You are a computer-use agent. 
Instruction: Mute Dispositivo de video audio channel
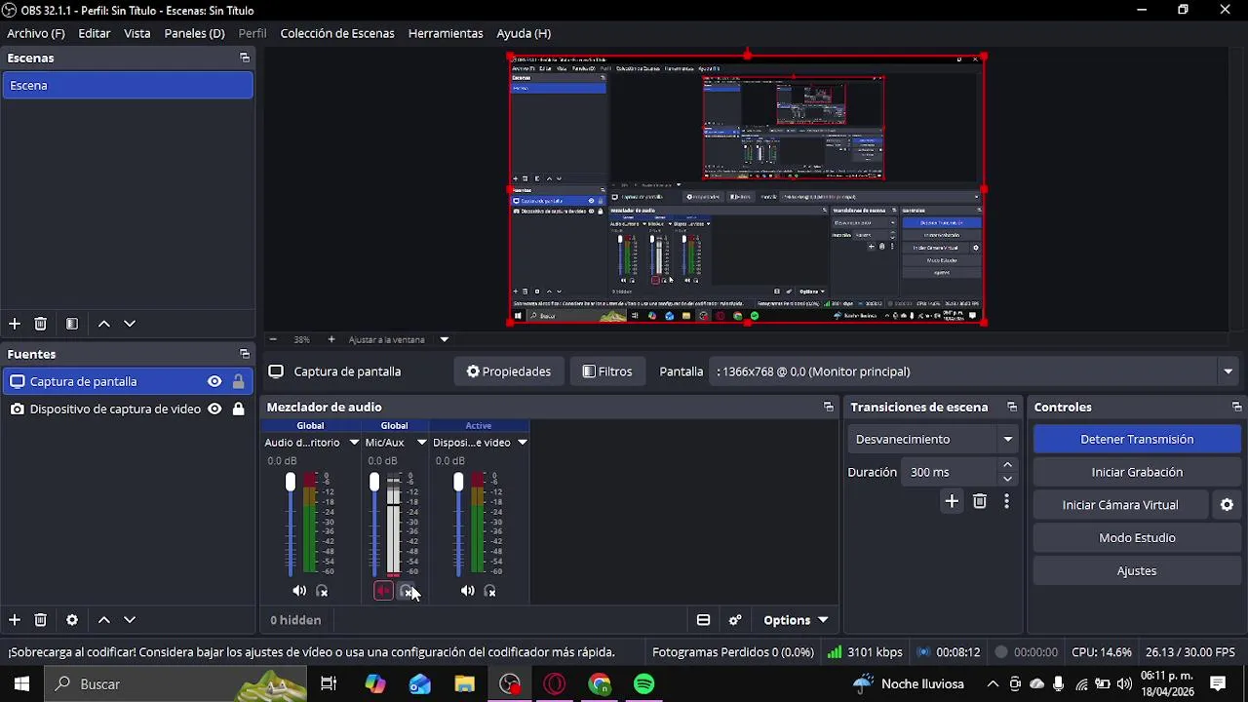[467, 591]
